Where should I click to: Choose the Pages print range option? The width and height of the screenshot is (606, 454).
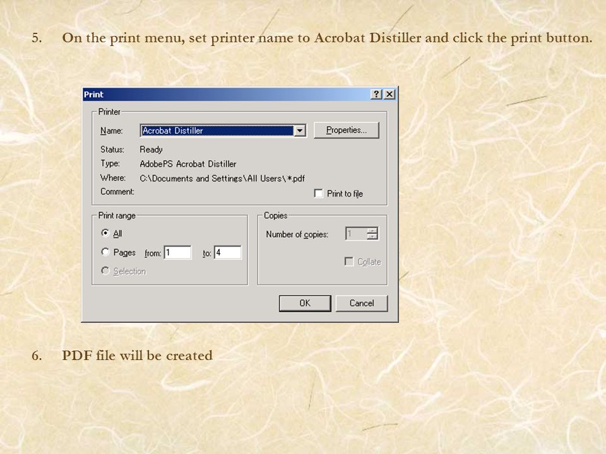[105, 252]
